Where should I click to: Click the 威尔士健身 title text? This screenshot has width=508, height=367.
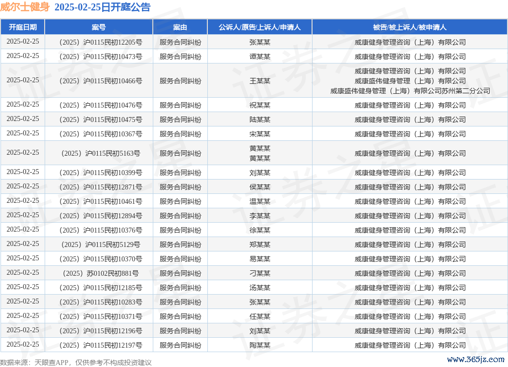pyautogui.click(x=25, y=7)
